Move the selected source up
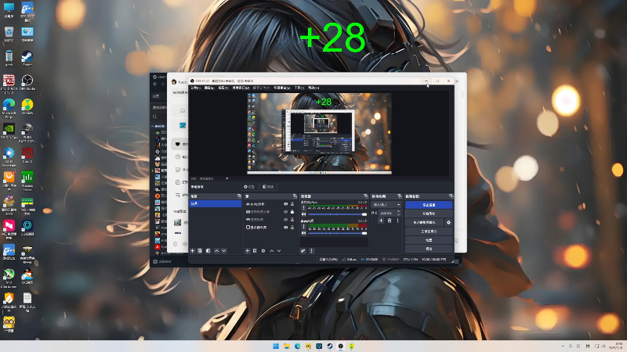627x352 pixels. tap(271, 250)
